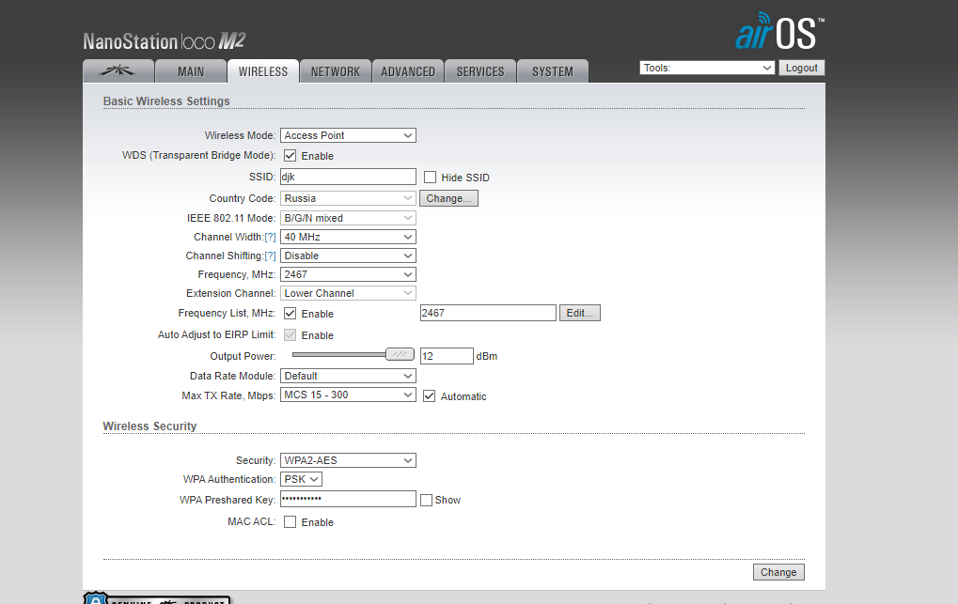Viewport: 958px width, 604px height.
Task: Click the Country Code Change button
Action: (448, 198)
